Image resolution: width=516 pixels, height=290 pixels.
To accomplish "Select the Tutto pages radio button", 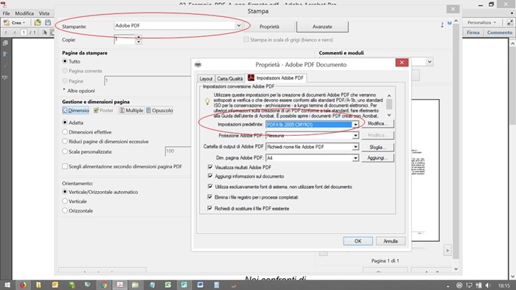I will 65,61.
